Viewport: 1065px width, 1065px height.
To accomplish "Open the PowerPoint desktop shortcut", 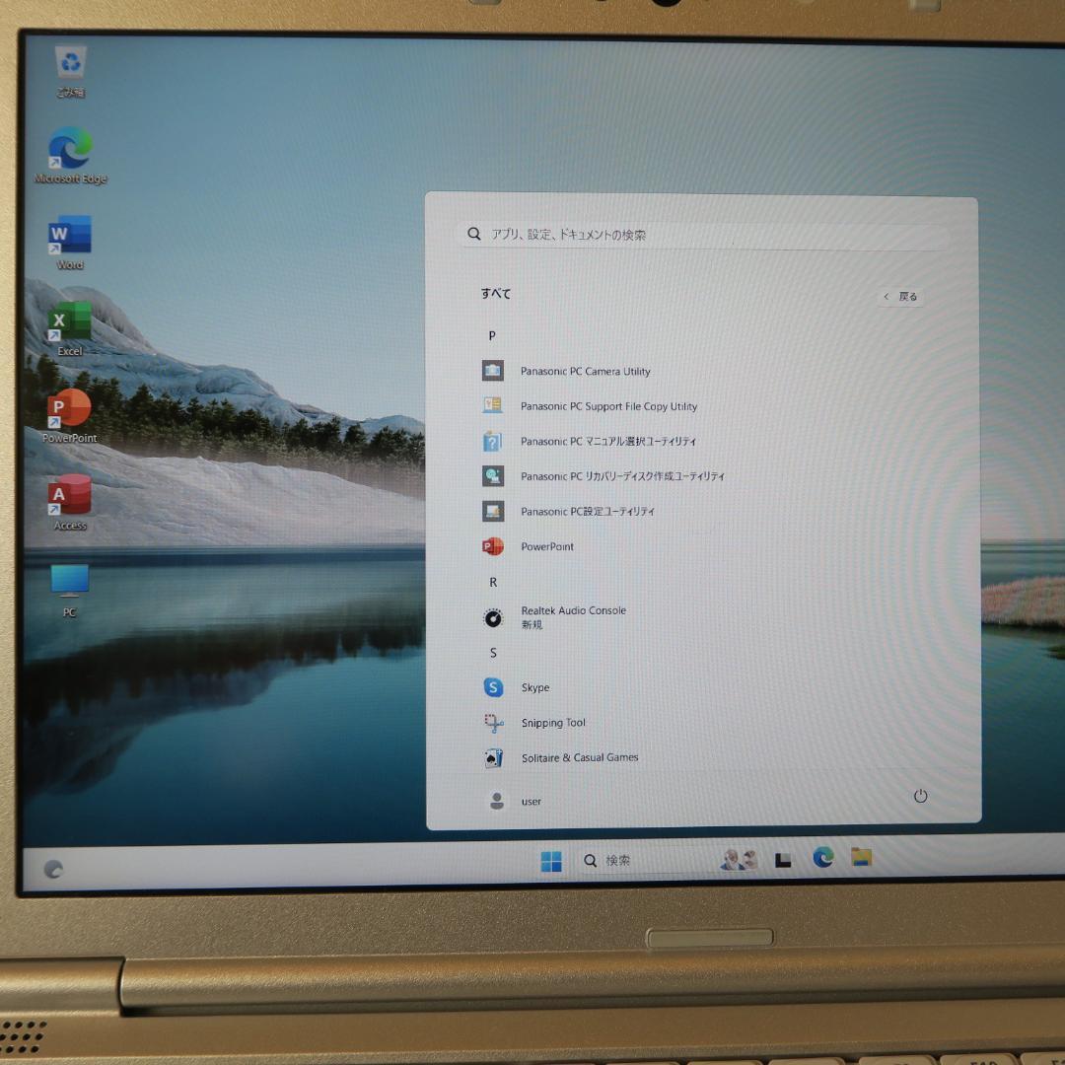I will pos(70,416).
